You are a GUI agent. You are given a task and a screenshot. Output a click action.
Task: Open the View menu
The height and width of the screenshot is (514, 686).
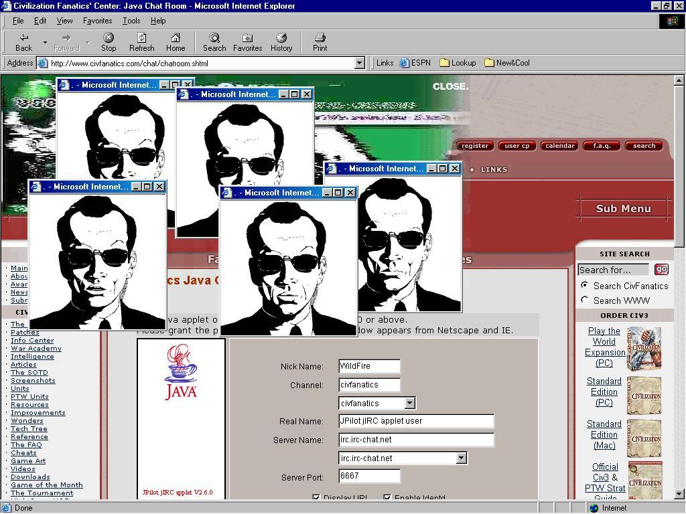tap(65, 21)
